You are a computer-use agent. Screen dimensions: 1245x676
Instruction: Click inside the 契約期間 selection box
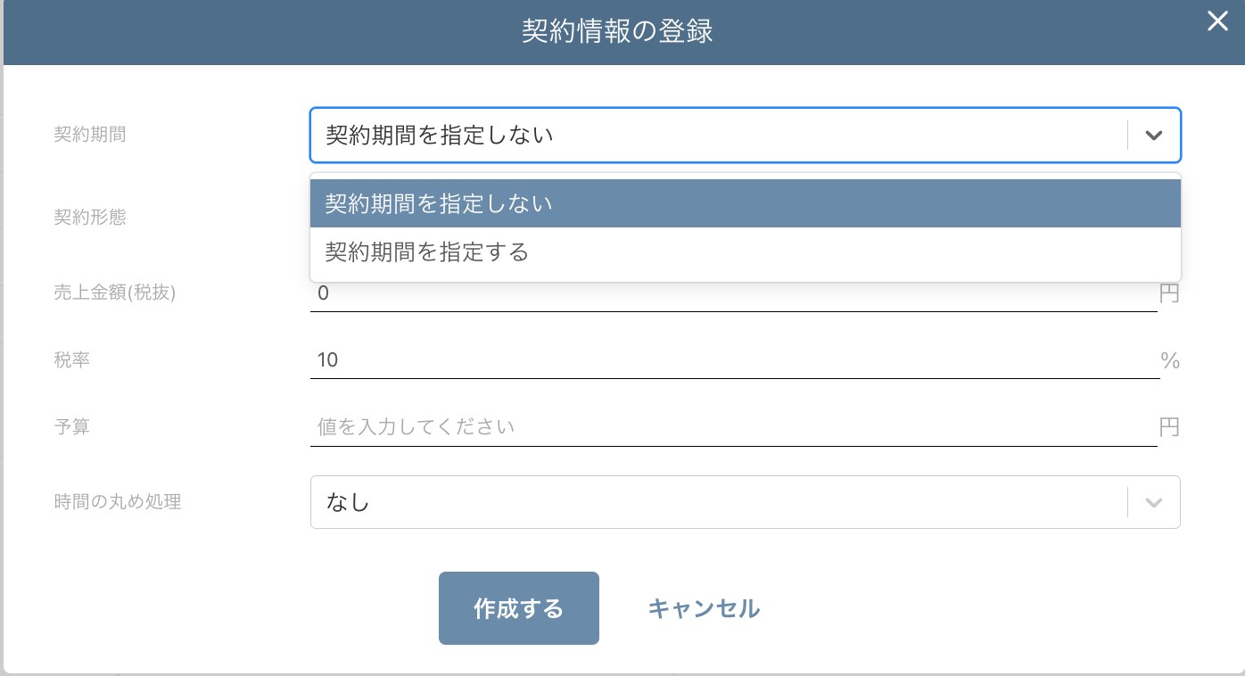(624, 135)
